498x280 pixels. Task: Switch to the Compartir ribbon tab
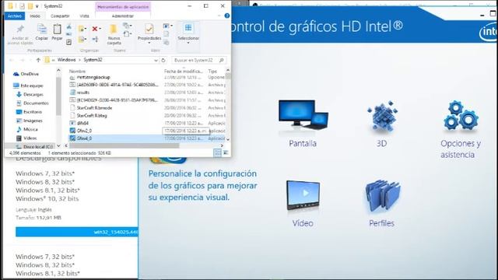tap(60, 16)
